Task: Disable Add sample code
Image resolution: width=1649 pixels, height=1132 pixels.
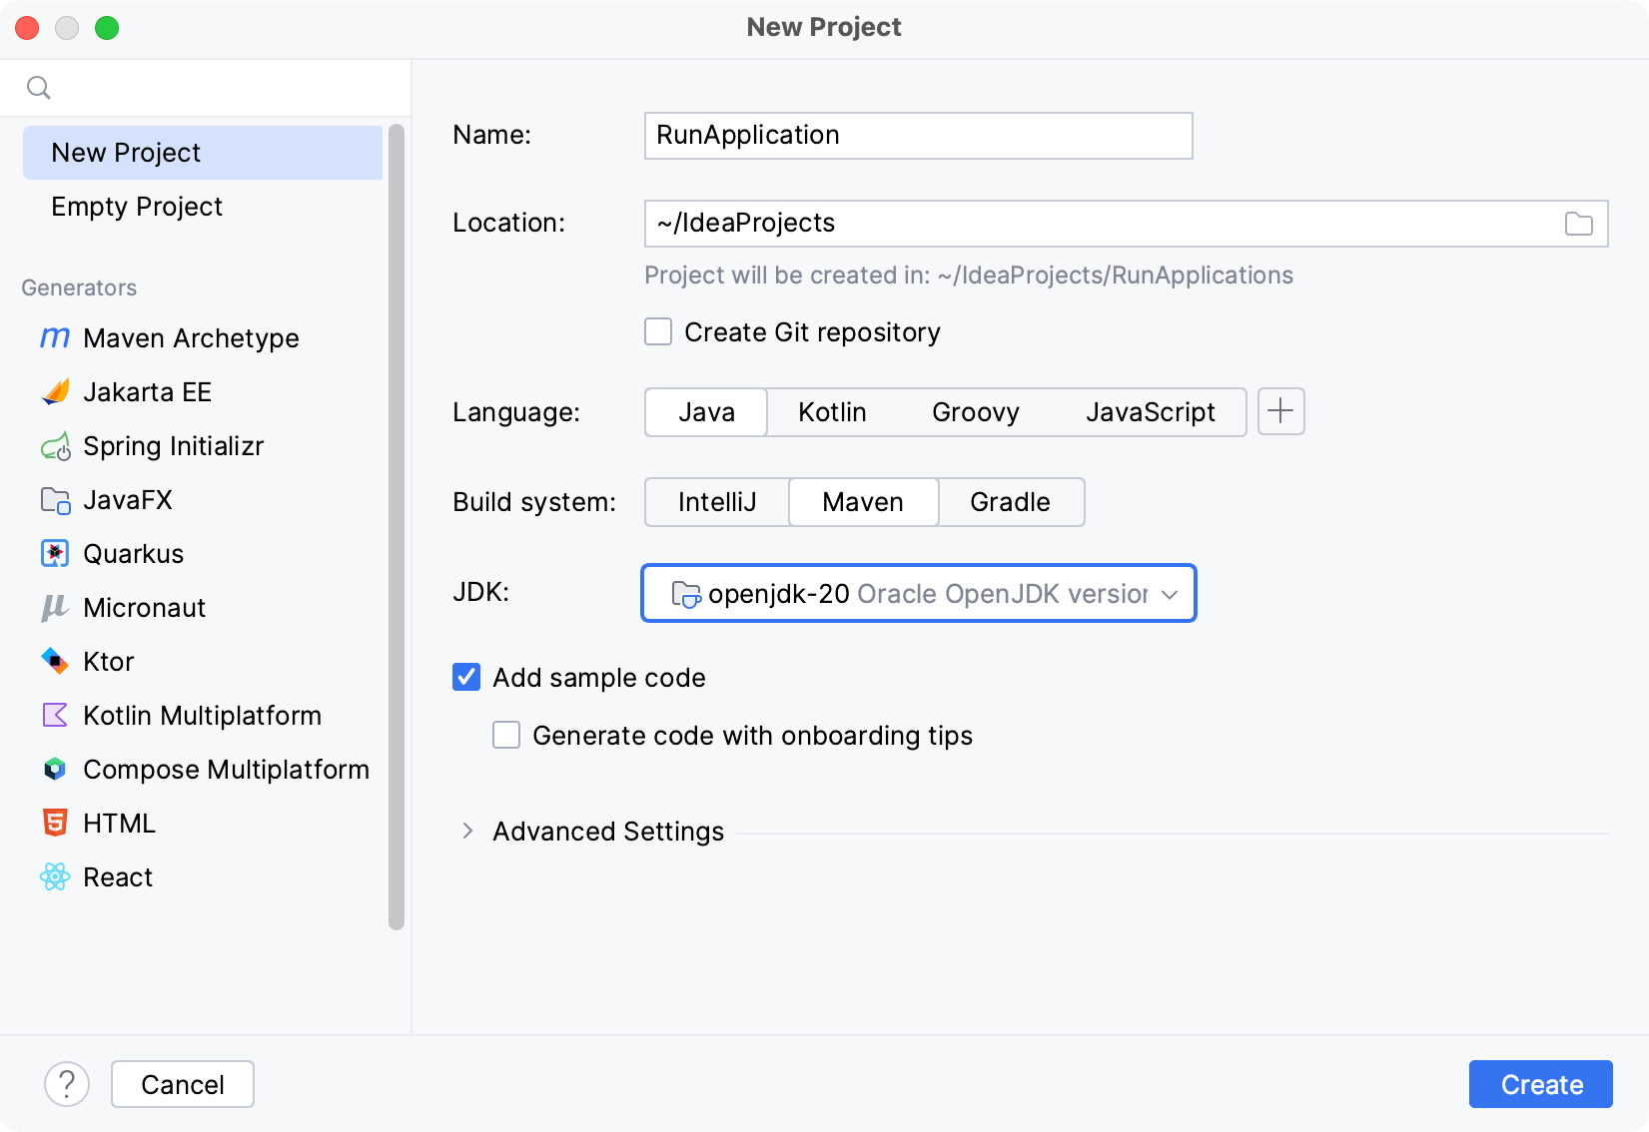Action: coord(465,677)
